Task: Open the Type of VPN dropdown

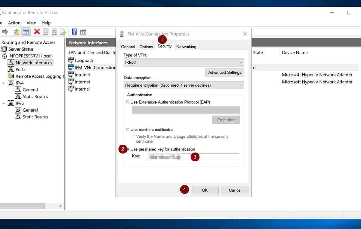Action: click(x=184, y=63)
